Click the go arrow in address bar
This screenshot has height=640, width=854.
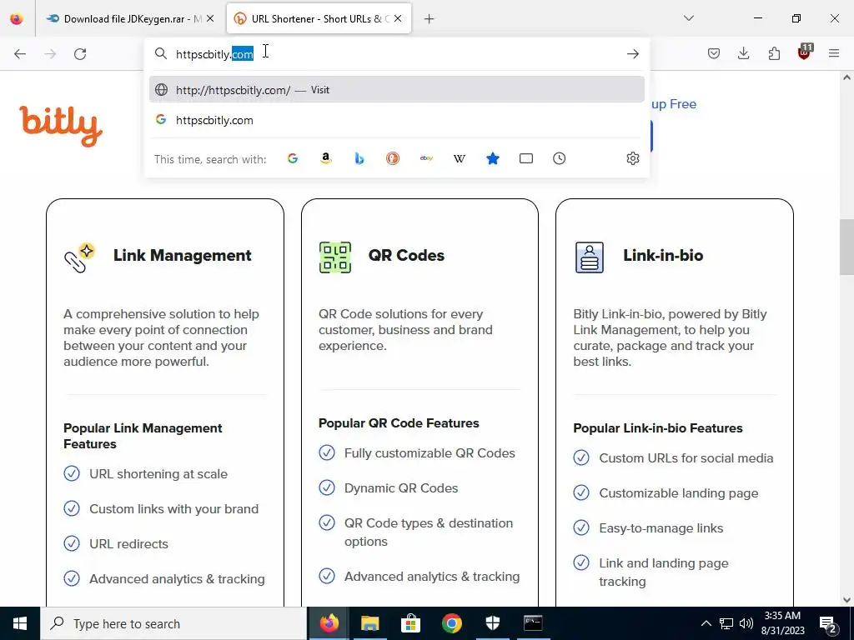coord(632,54)
